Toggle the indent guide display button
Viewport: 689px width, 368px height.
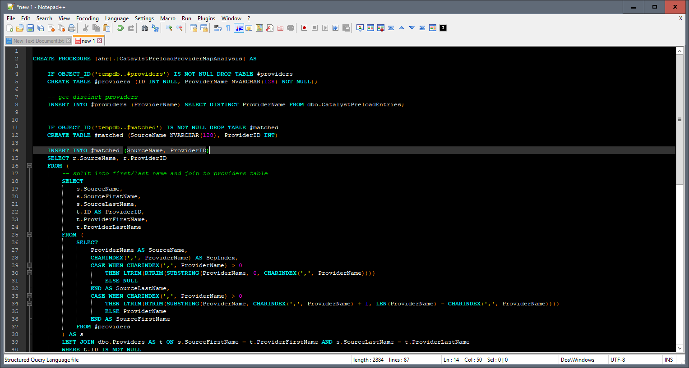pyautogui.click(x=239, y=28)
